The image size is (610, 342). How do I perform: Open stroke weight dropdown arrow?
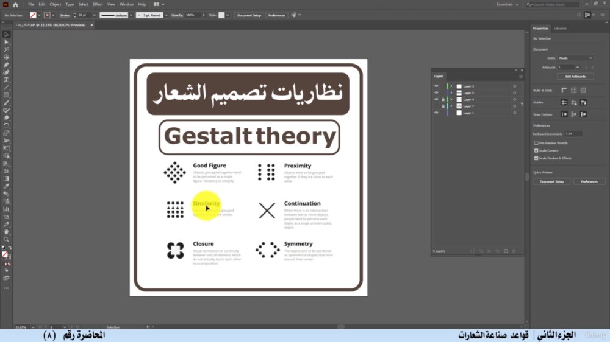[x=94, y=15]
